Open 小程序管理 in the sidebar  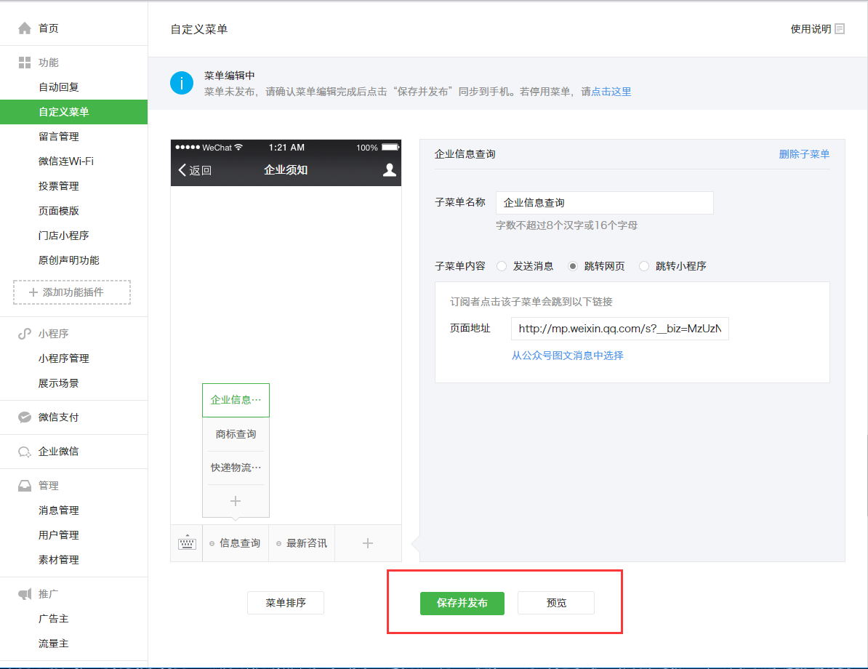(64, 358)
